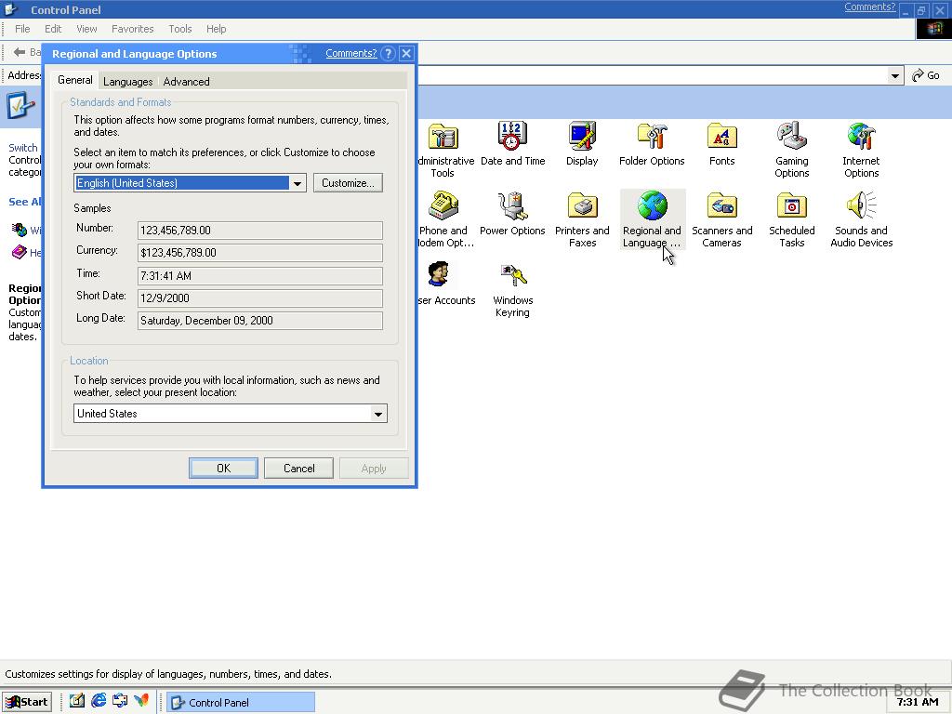
Task: Click the MSN butterfly quick launch icon
Action: (x=141, y=701)
